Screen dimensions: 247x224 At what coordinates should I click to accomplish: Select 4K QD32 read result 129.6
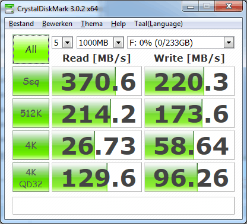pyautogui.click(x=97, y=177)
